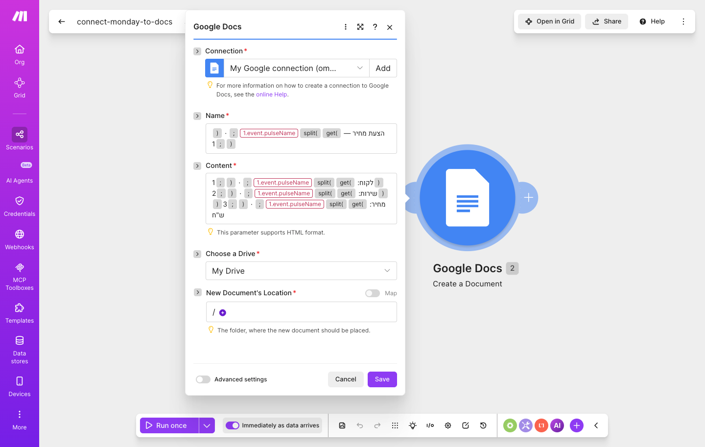Click Run once
Viewport: 705px width, 447px height.
coord(169,425)
